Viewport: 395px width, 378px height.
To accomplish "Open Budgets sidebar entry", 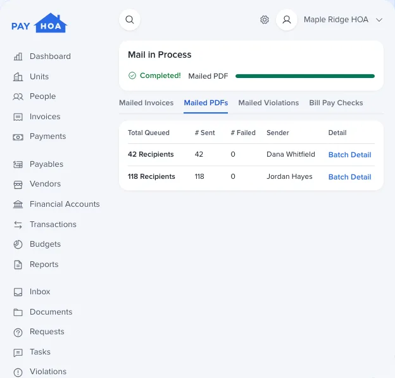I will click(x=45, y=244).
